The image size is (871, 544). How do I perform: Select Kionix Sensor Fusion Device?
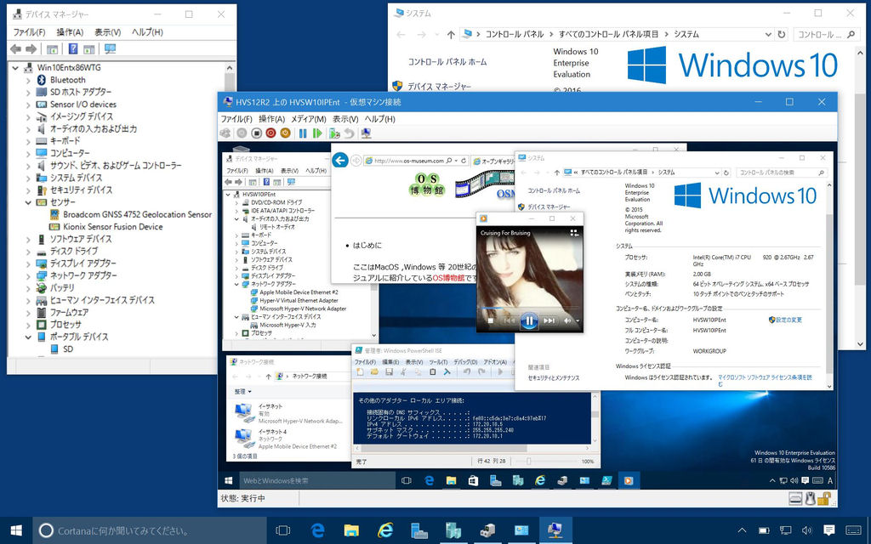click(113, 227)
